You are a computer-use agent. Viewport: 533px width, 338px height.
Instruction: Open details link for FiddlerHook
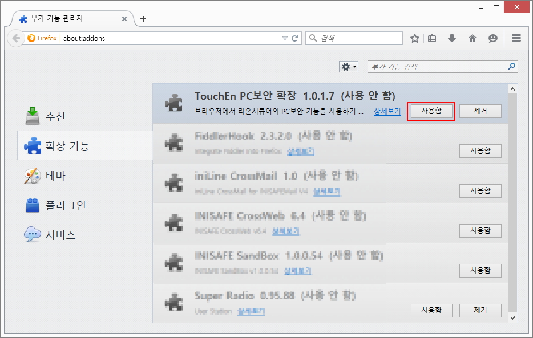[x=301, y=152]
